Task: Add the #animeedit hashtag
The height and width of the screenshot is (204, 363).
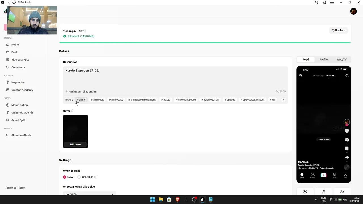Action: click(x=97, y=100)
